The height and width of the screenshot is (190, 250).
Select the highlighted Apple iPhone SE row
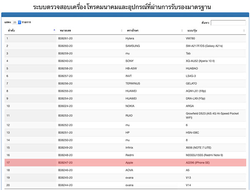pyautogui.click(x=125, y=163)
